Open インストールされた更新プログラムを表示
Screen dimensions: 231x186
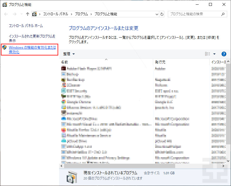point(32,38)
